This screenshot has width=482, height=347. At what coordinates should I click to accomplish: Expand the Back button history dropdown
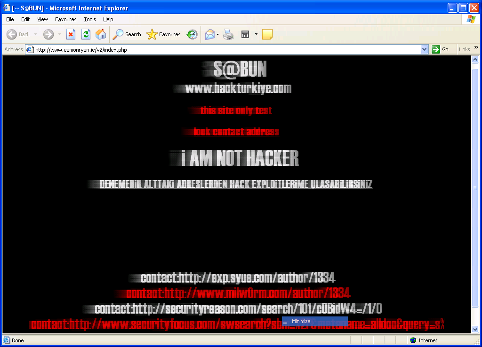click(x=35, y=34)
